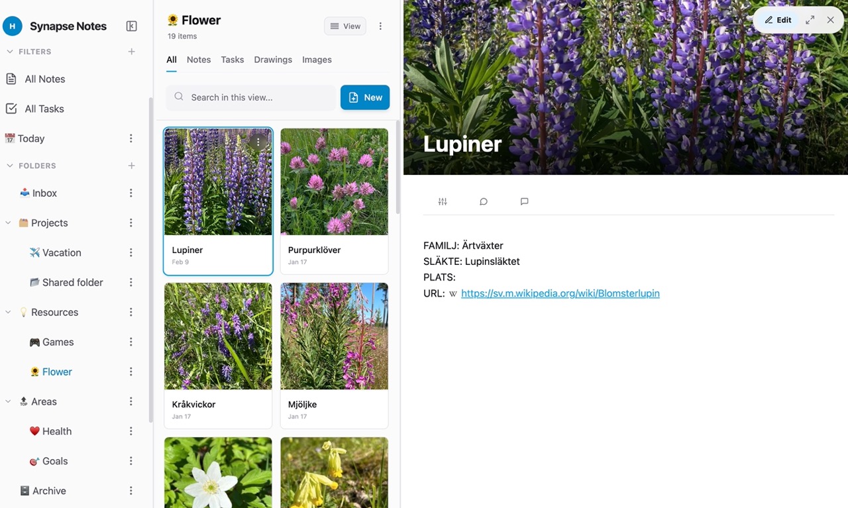Screen dimensions: 848x508
Task: Open Lupiner card options menu
Action: click(258, 142)
